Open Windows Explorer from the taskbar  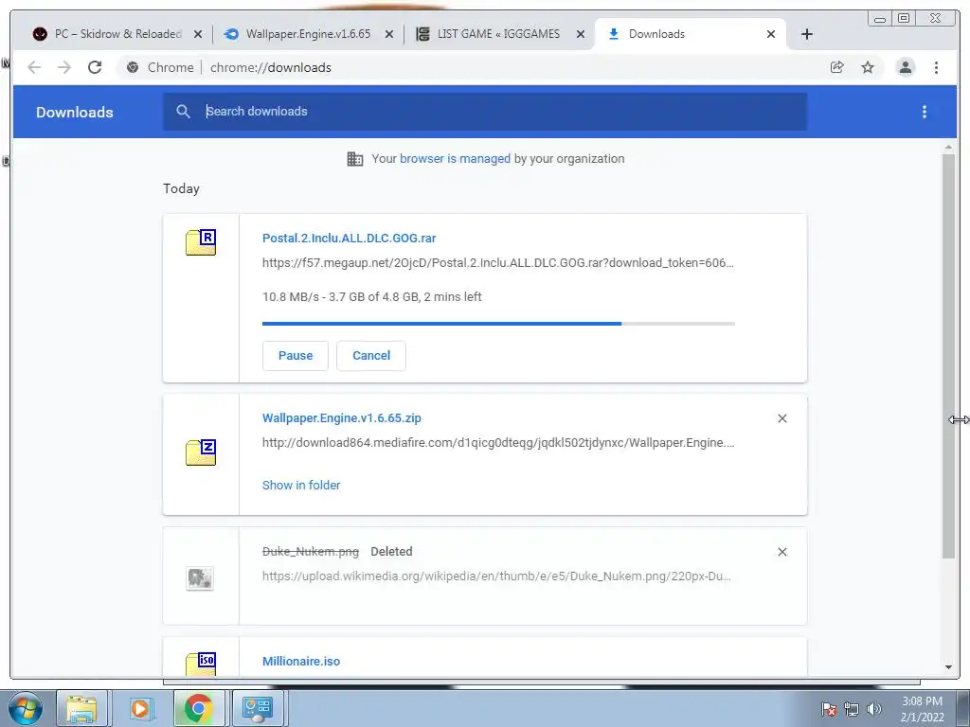click(x=82, y=708)
